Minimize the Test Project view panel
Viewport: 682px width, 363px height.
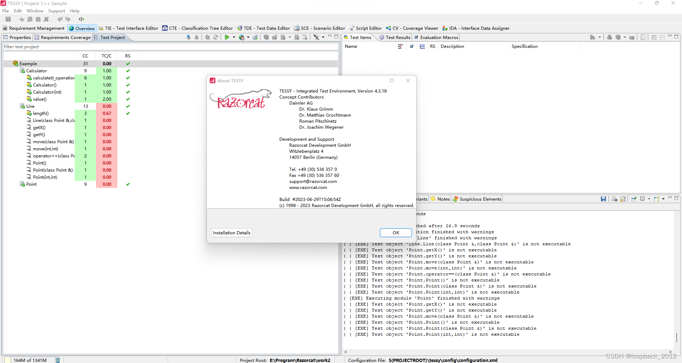pos(330,36)
